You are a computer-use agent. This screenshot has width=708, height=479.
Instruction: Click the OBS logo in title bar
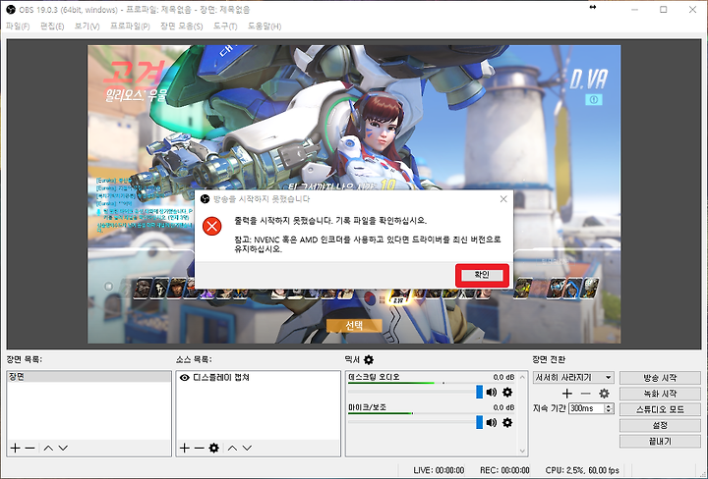click(11, 10)
